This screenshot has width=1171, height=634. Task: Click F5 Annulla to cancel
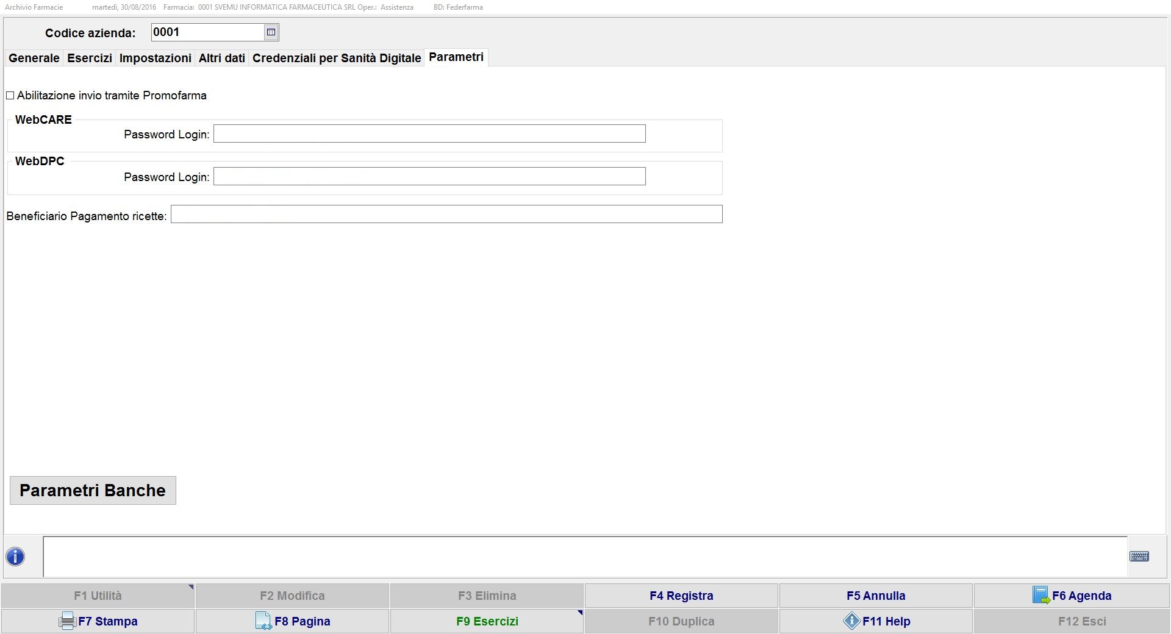tap(876, 596)
